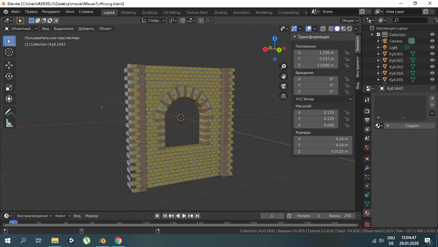Open Physics properties tab
The height and width of the screenshot is (247, 438).
(367, 186)
